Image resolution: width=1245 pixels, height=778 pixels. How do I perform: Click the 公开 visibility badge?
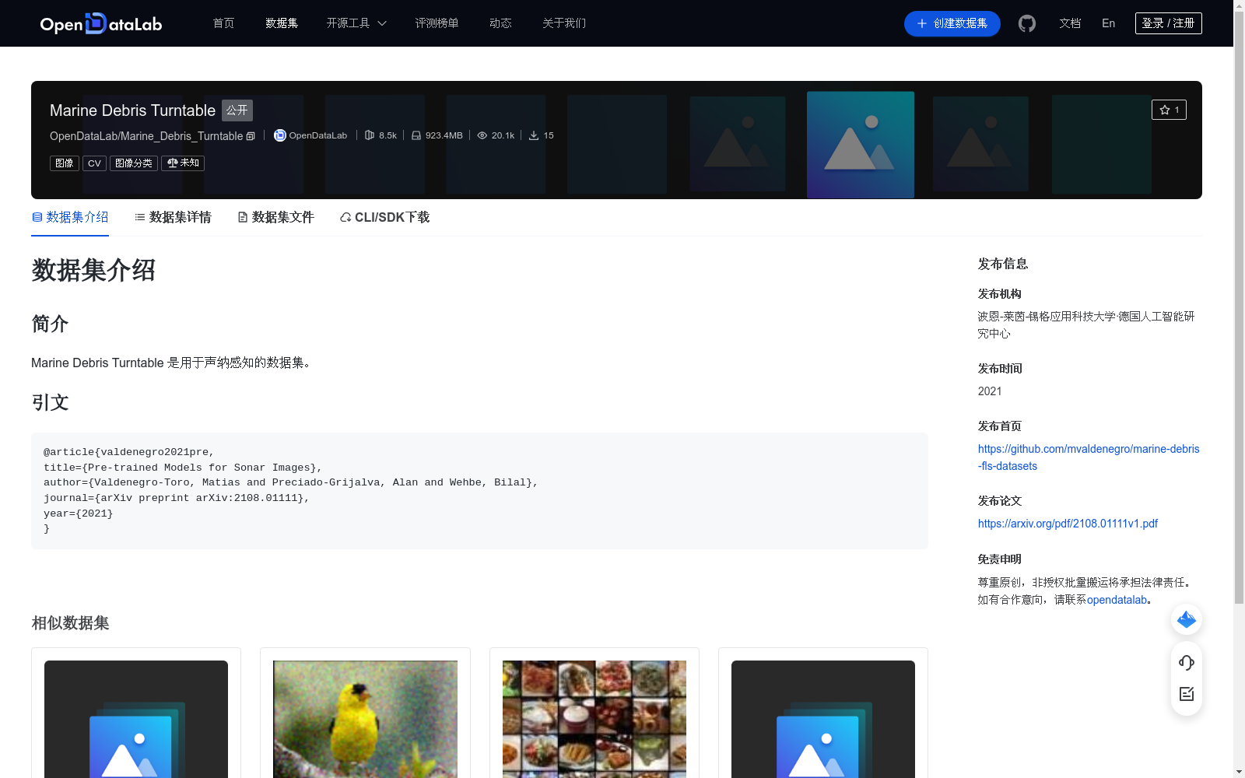[237, 110]
